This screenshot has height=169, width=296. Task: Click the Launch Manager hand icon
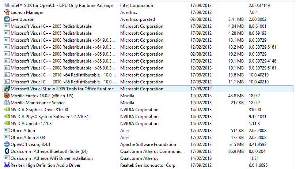coord(7,12)
